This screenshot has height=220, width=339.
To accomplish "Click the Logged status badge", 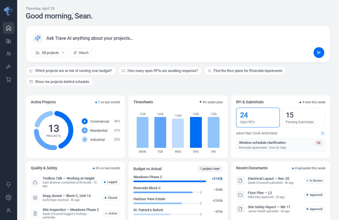I will point(110,182).
